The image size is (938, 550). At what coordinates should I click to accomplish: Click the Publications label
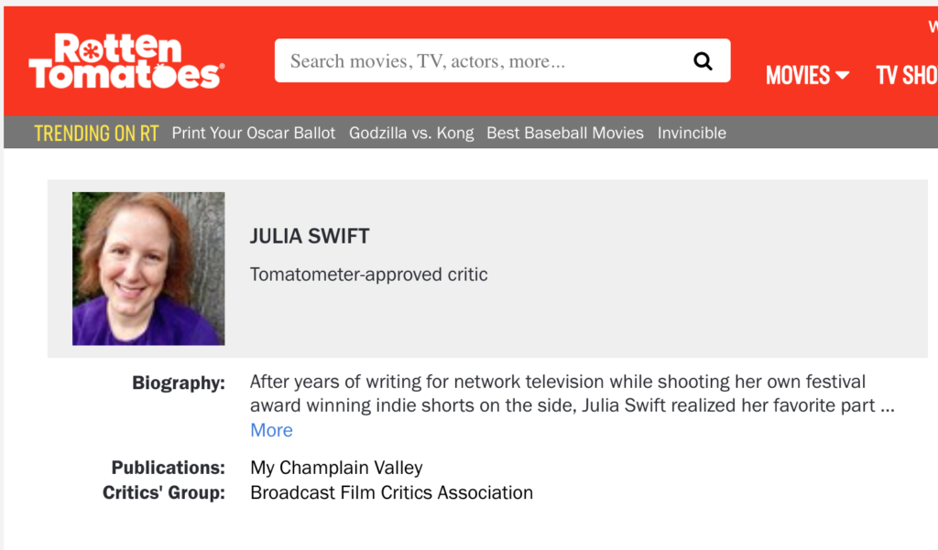coord(169,468)
